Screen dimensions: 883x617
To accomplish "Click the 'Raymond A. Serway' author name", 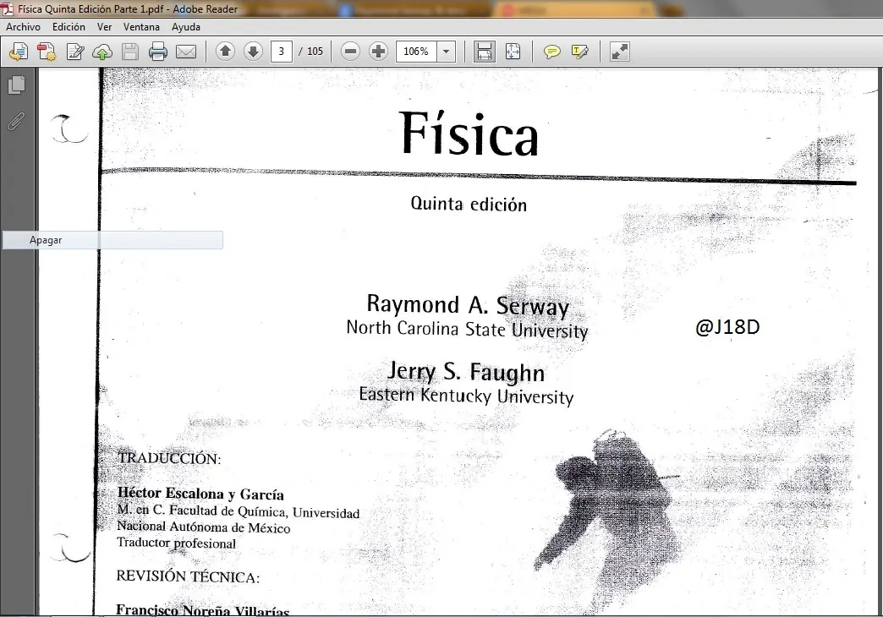I will click(468, 304).
